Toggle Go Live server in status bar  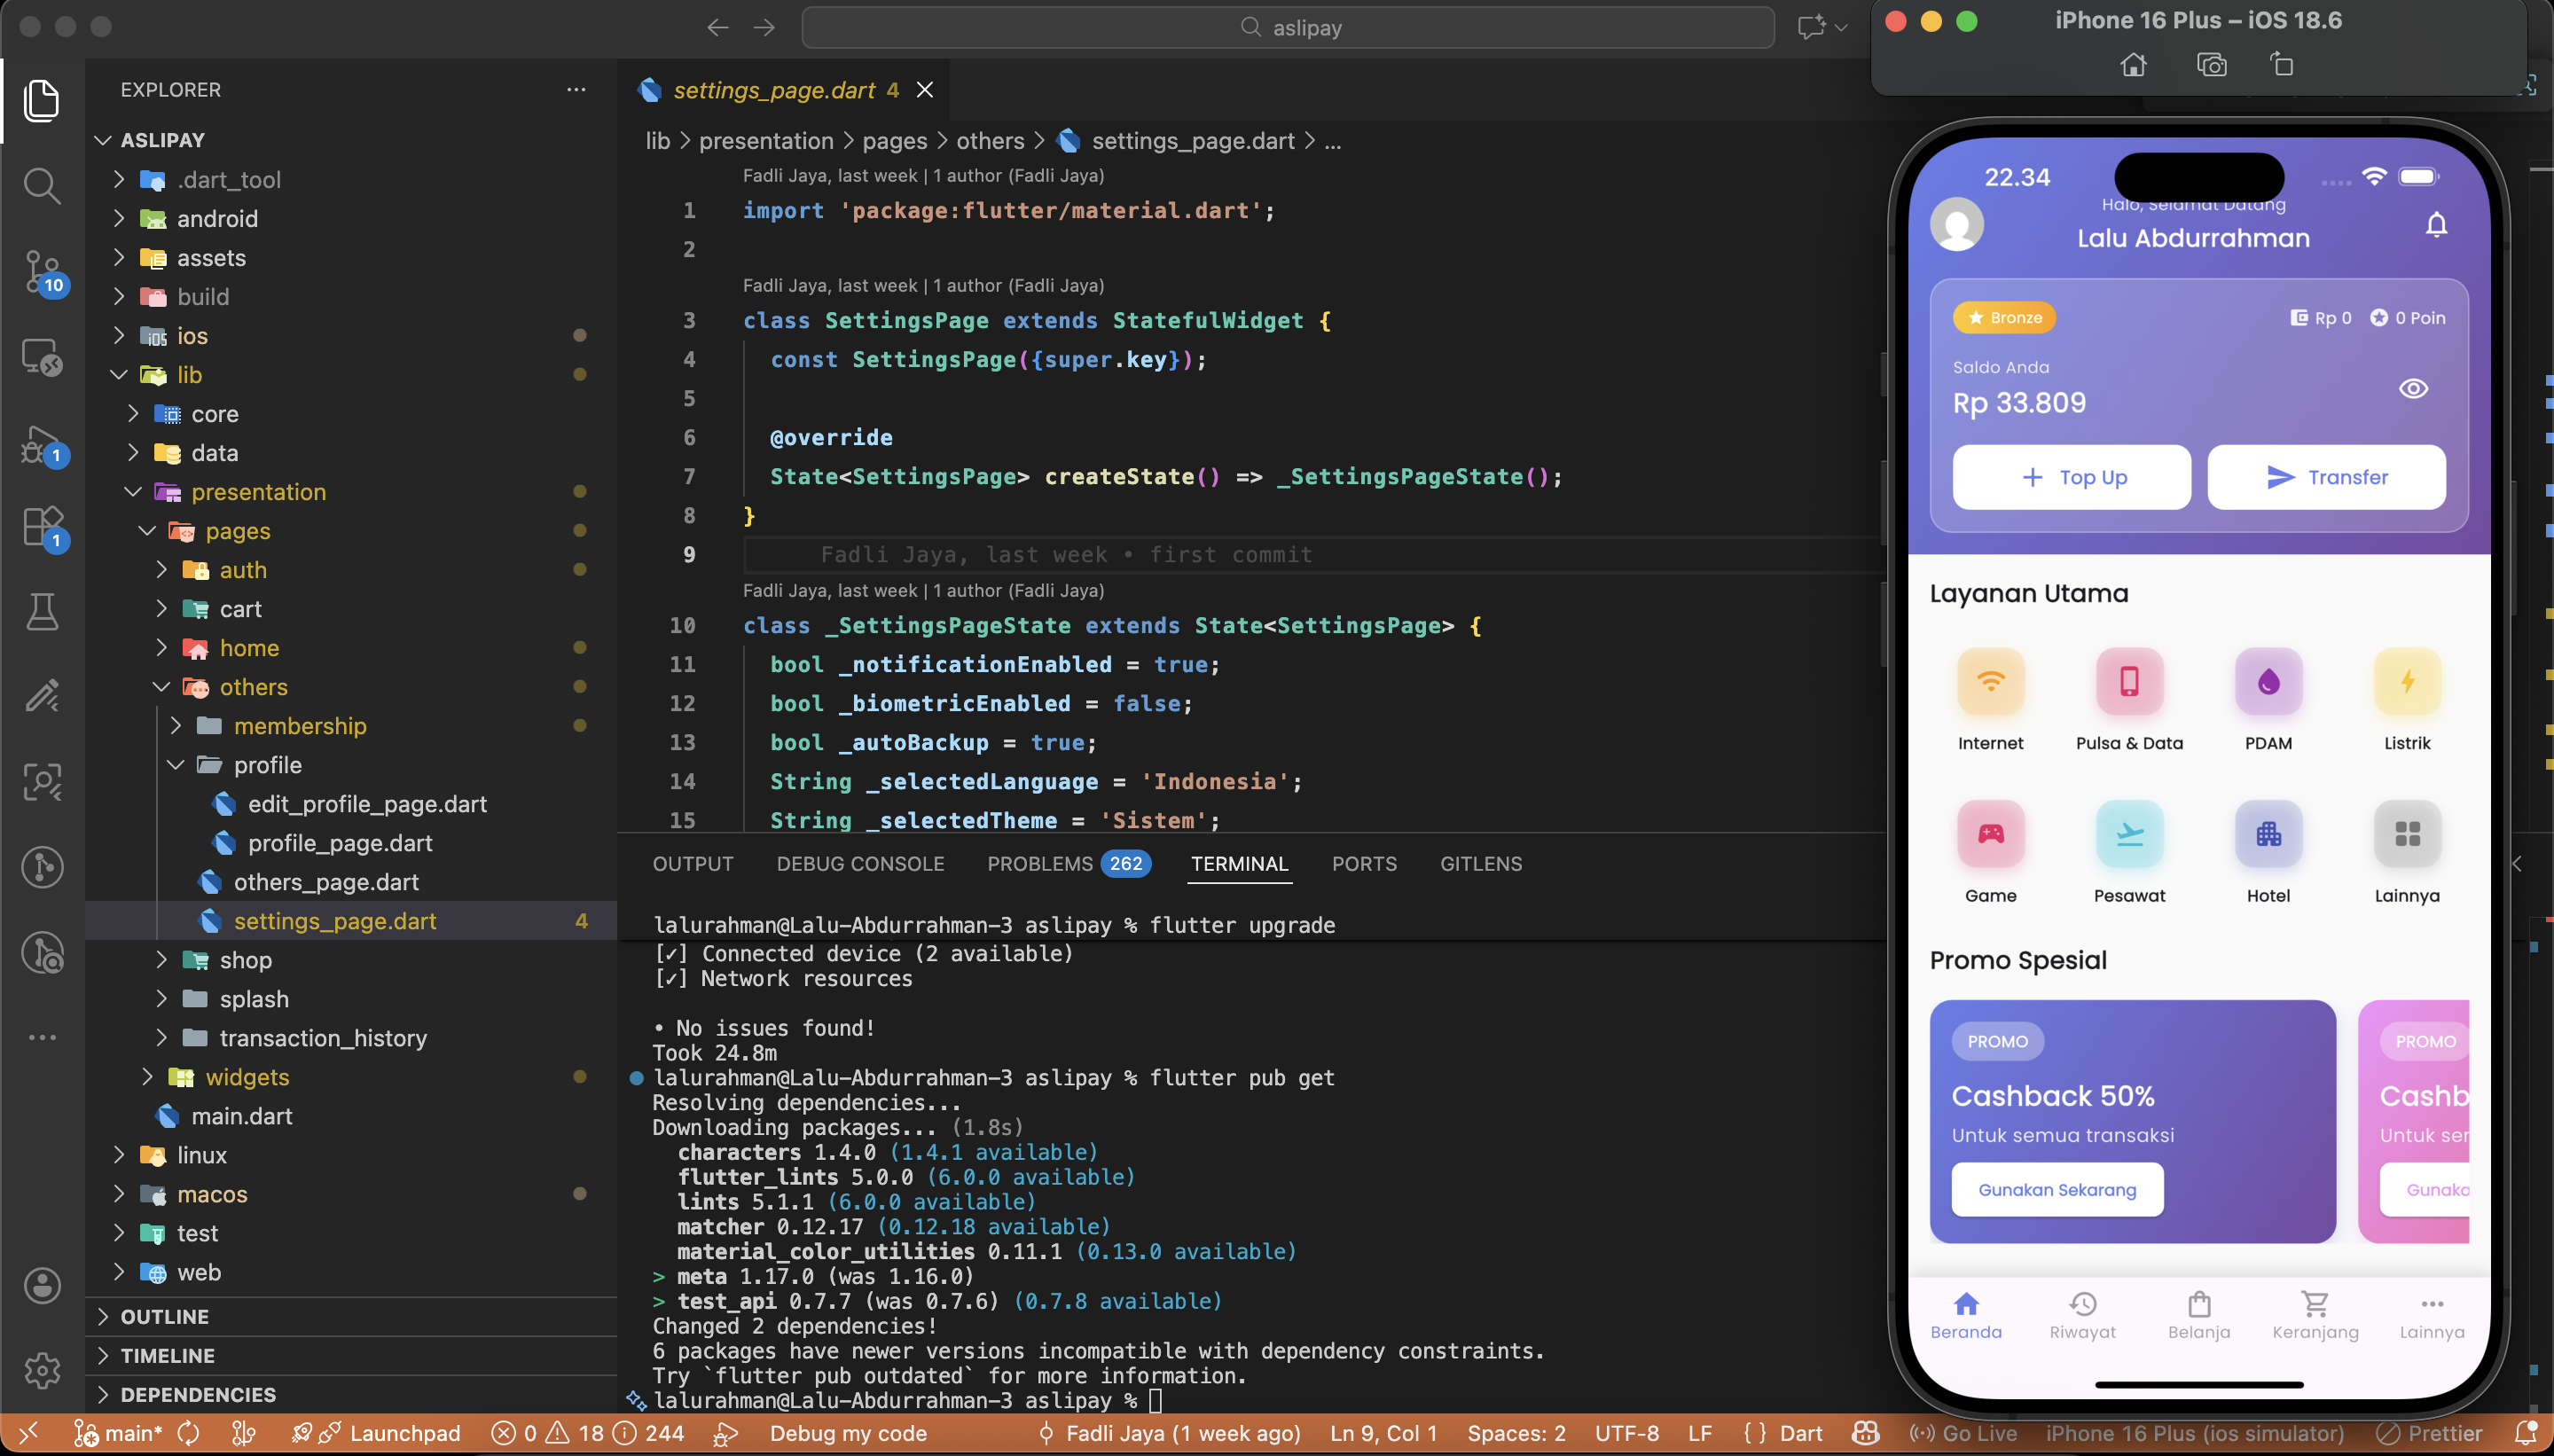pos(1962,1433)
